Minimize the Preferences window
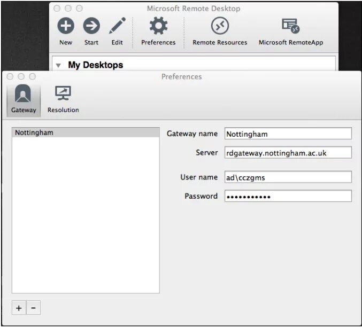Screen dimensions: 362x327 point(21,76)
